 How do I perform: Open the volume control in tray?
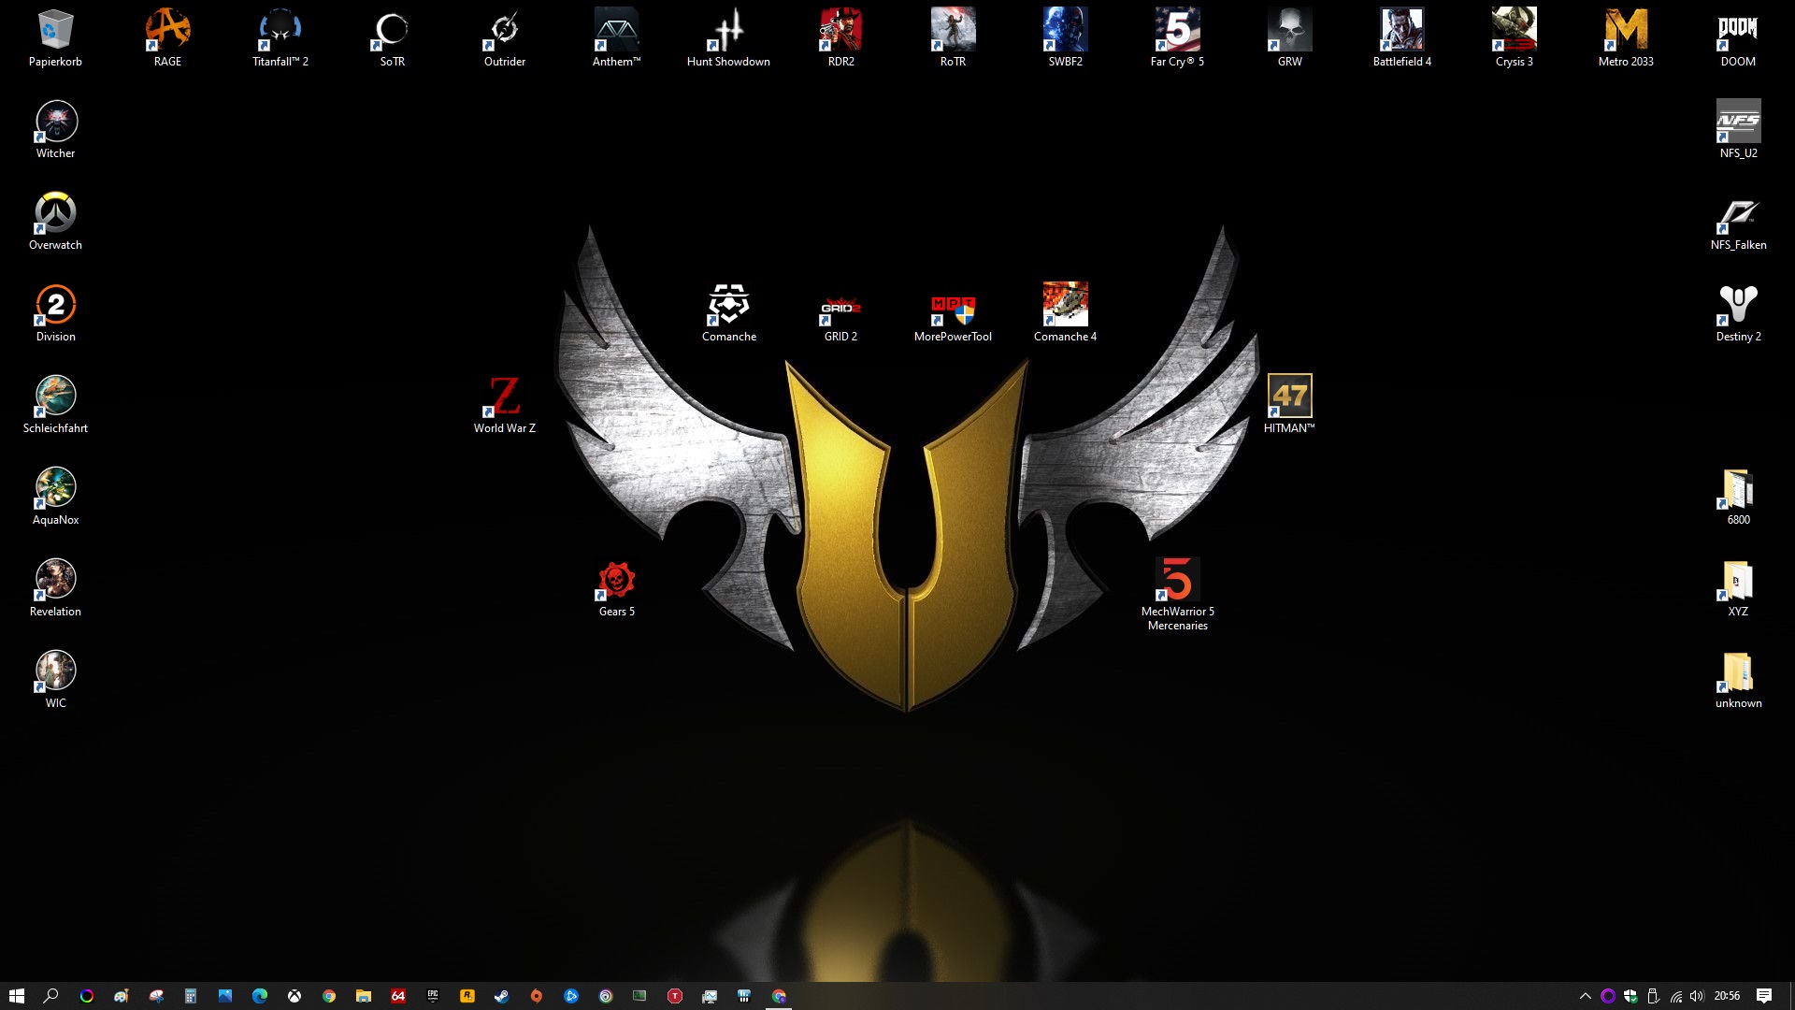1697,996
